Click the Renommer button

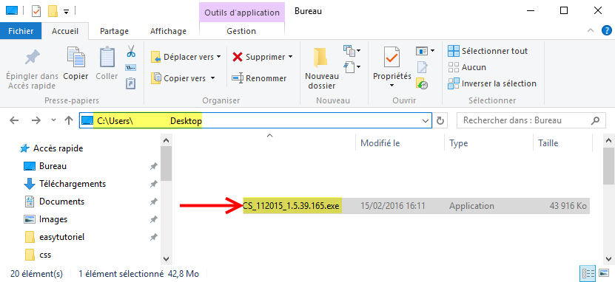pos(260,78)
